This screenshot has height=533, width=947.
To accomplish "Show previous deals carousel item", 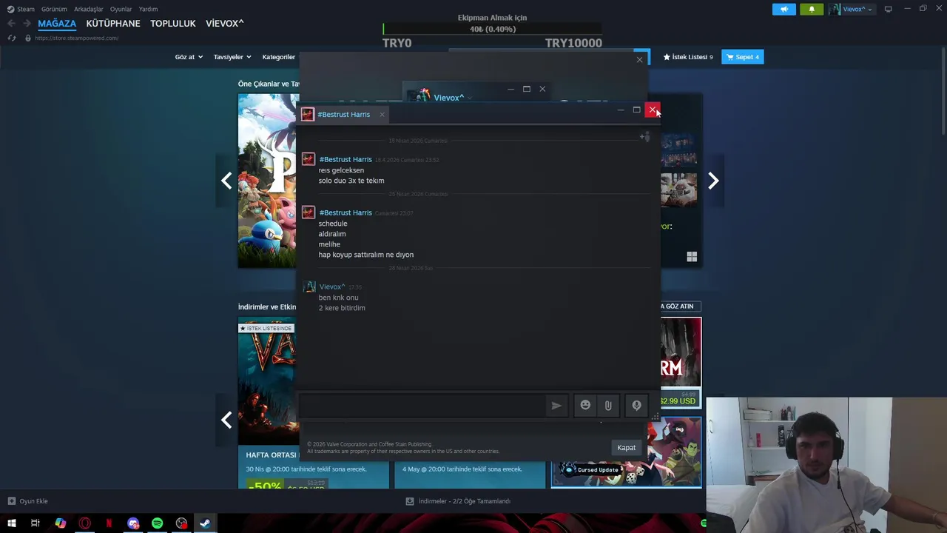I will 226,420.
